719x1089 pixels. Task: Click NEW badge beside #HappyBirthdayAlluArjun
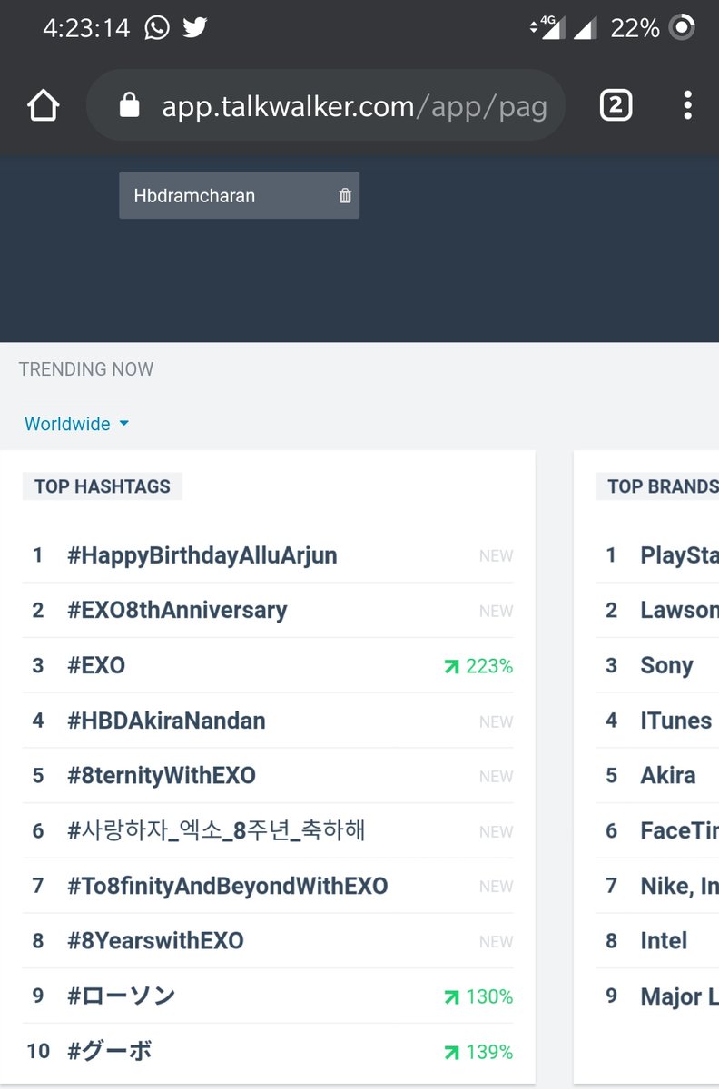pyautogui.click(x=496, y=556)
